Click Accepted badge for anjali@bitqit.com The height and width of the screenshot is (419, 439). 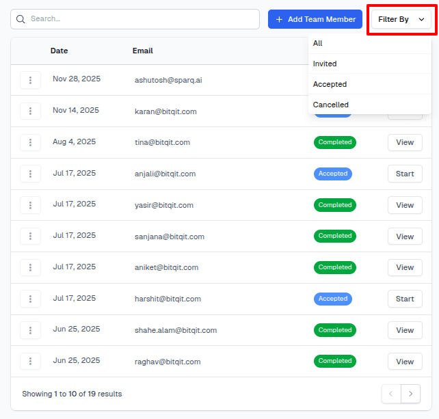click(x=333, y=174)
